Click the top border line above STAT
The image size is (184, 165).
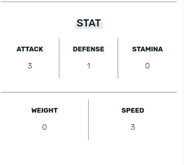click(89, 2)
